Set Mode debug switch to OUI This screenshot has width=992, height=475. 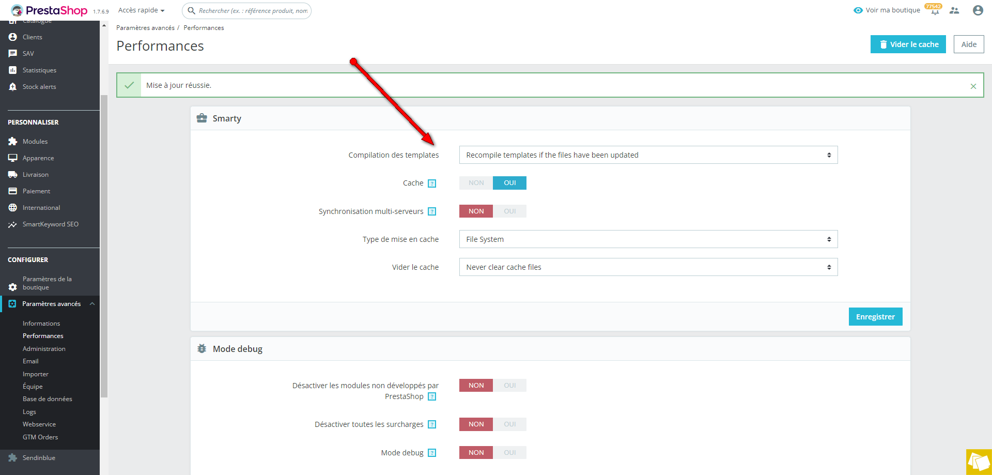point(510,452)
